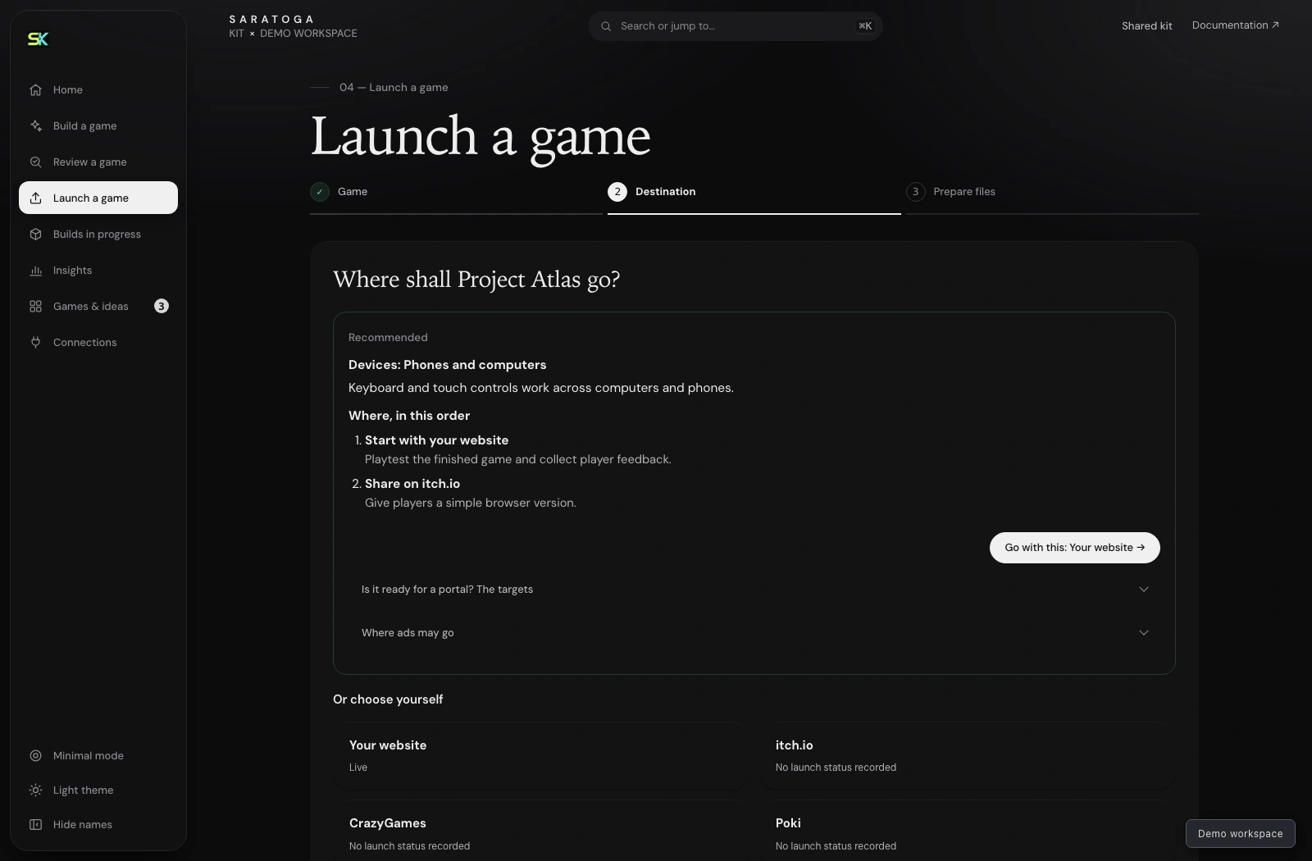Switch to Light theme
Screen dimensions: 1312x861
click(x=98, y=790)
